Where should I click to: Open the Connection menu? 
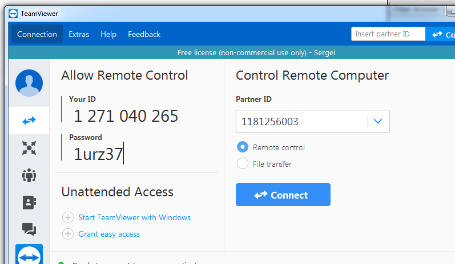tap(37, 34)
